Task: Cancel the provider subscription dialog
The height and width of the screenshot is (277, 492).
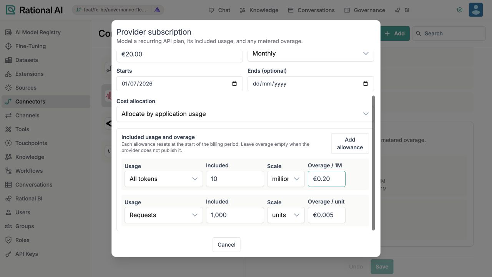Action: coord(226,245)
